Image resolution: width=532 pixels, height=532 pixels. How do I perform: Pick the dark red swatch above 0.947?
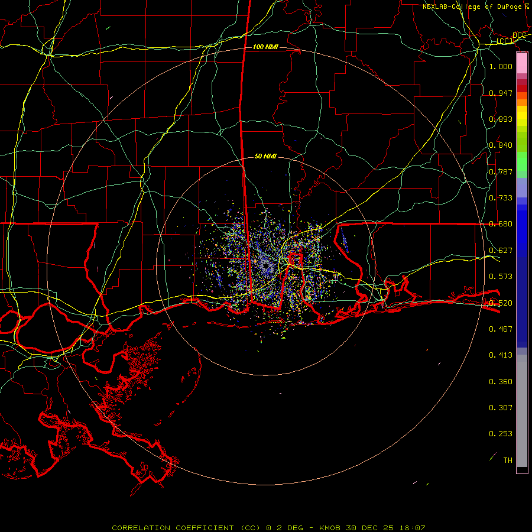pyautogui.click(x=522, y=89)
